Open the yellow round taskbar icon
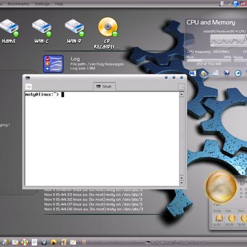 [54, 242]
